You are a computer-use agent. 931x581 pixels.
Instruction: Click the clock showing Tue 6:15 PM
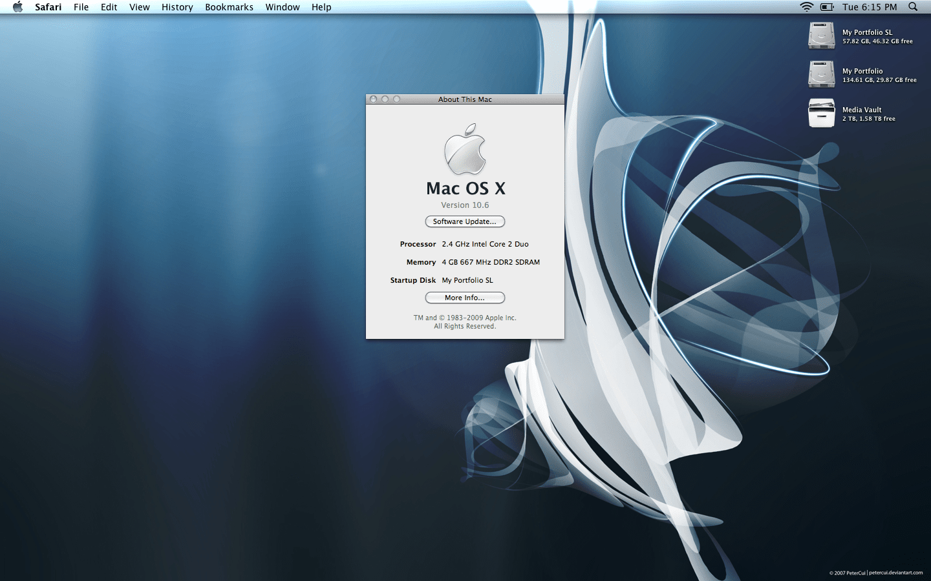pos(870,7)
